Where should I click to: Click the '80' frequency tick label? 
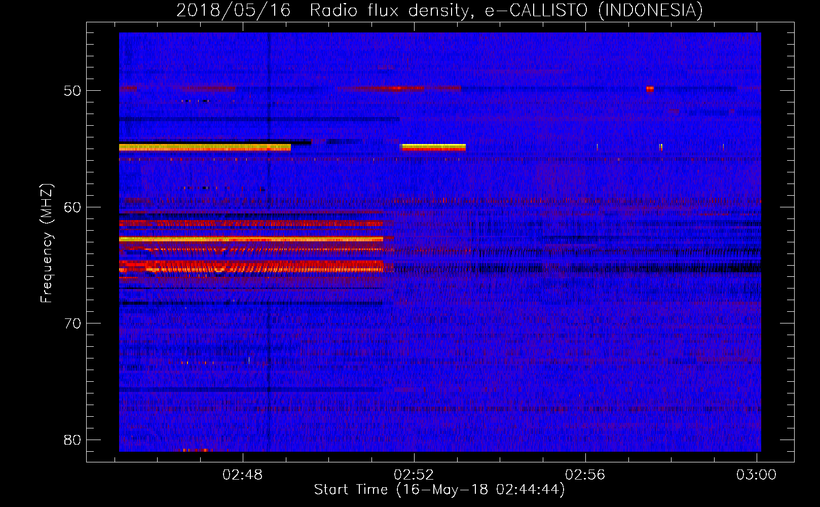72,440
